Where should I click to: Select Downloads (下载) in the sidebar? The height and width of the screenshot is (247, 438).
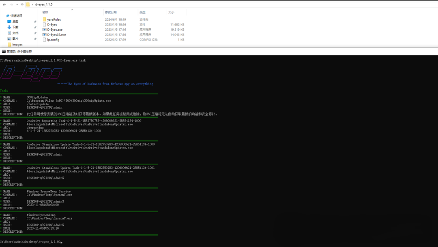tap(15, 27)
